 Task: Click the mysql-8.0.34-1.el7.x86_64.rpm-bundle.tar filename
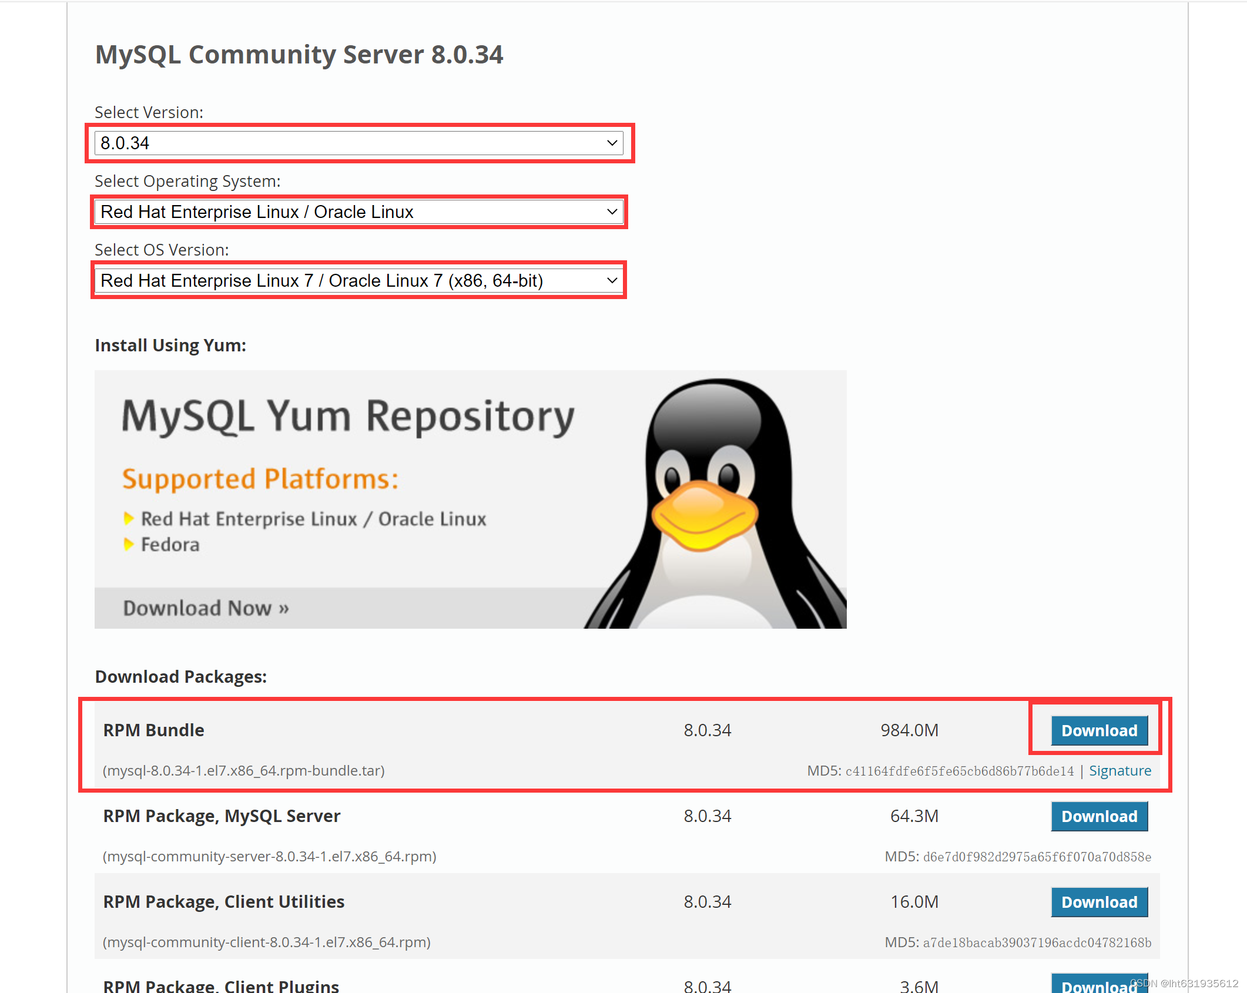point(244,770)
